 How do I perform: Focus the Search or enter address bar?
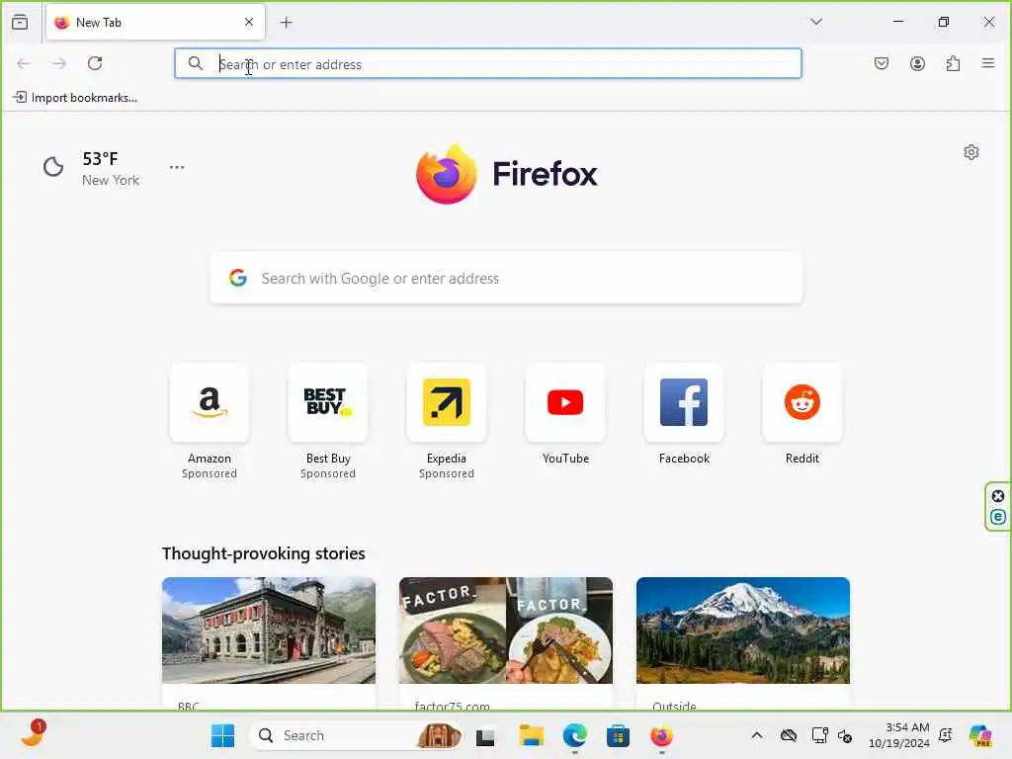pyautogui.click(x=488, y=63)
